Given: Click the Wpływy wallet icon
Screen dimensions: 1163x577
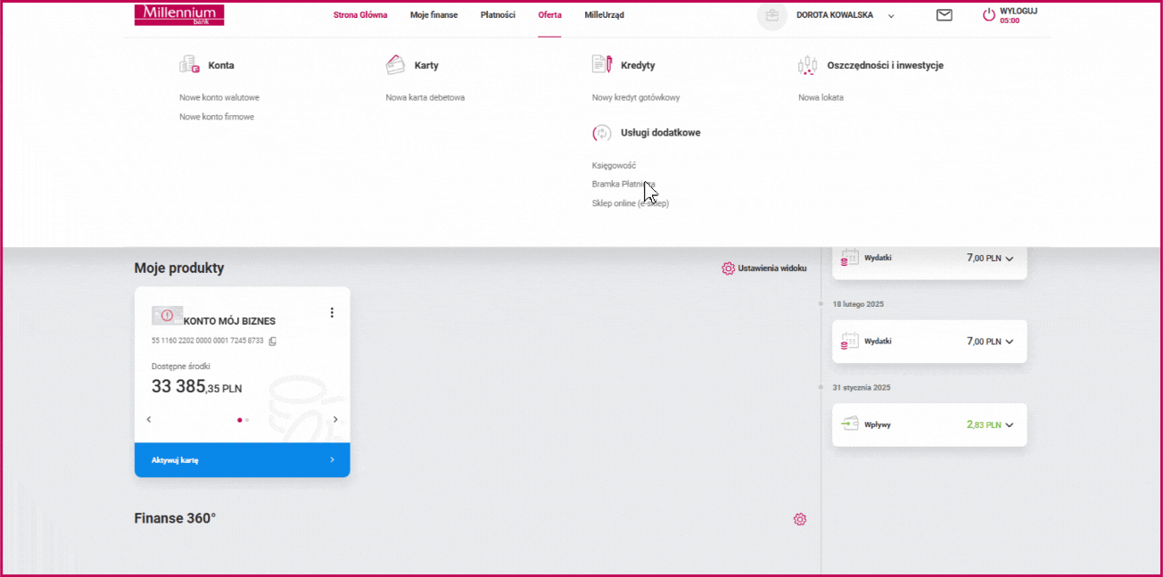Looking at the screenshot, I should coord(850,425).
